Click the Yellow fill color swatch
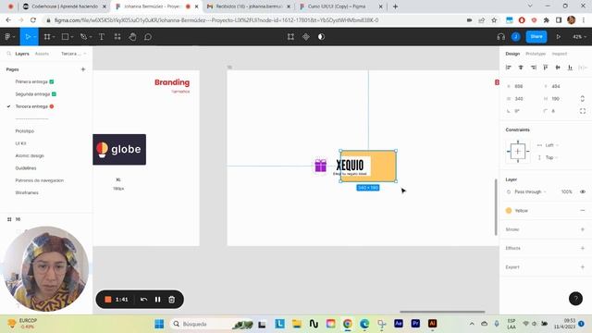The width and height of the screenshot is (592, 333). (509, 211)
